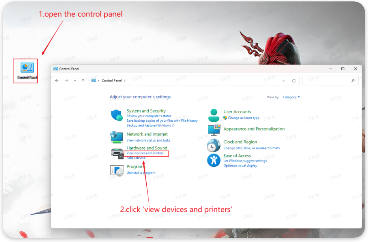Click Add a device link
This screenshot has height=242, width=368.
[136, 158]
